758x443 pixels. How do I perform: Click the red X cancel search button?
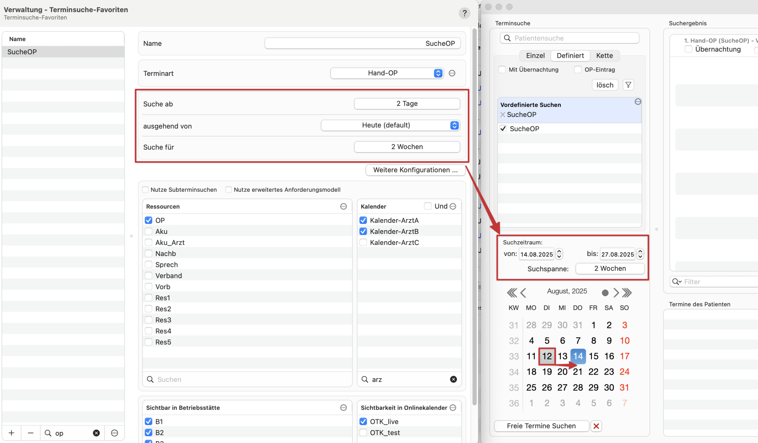(596, 426)
